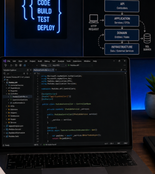The image size is (155, 174).
Task: Open the Git menu
Action: point(26,61)
